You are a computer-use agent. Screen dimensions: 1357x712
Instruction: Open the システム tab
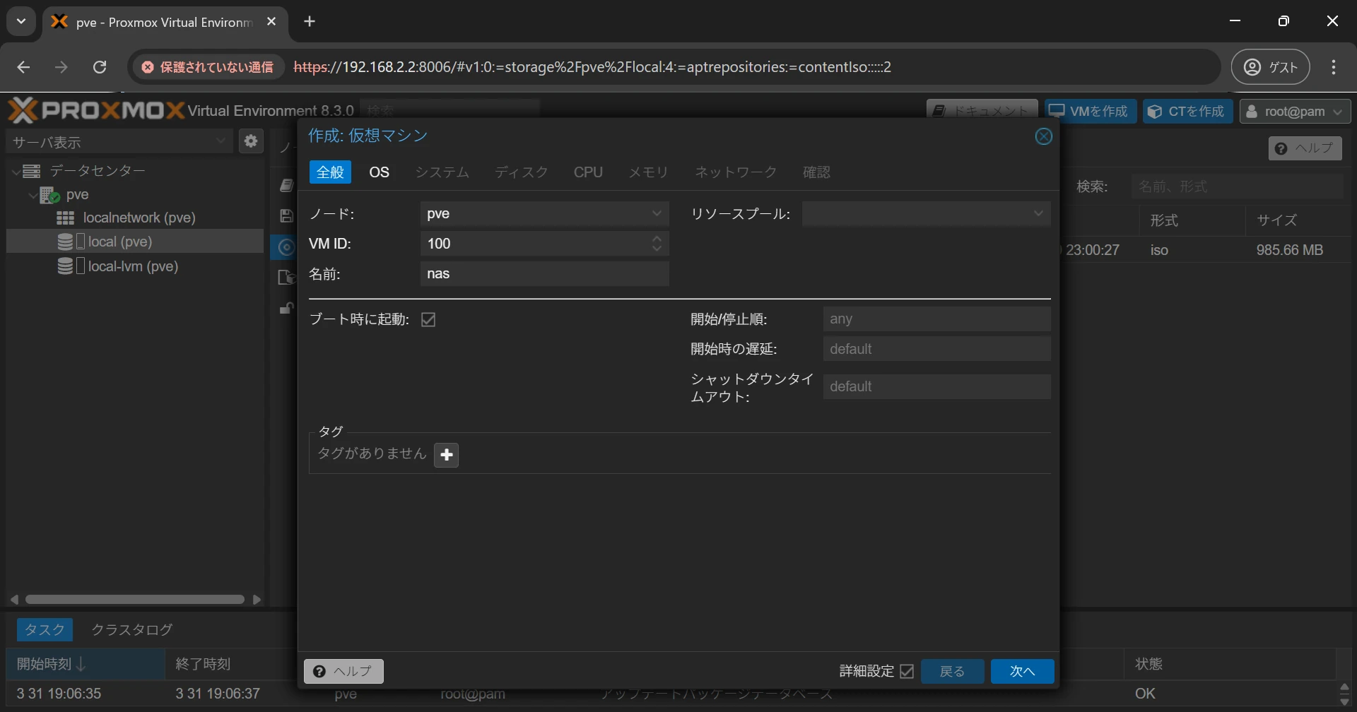coord(442,172)
